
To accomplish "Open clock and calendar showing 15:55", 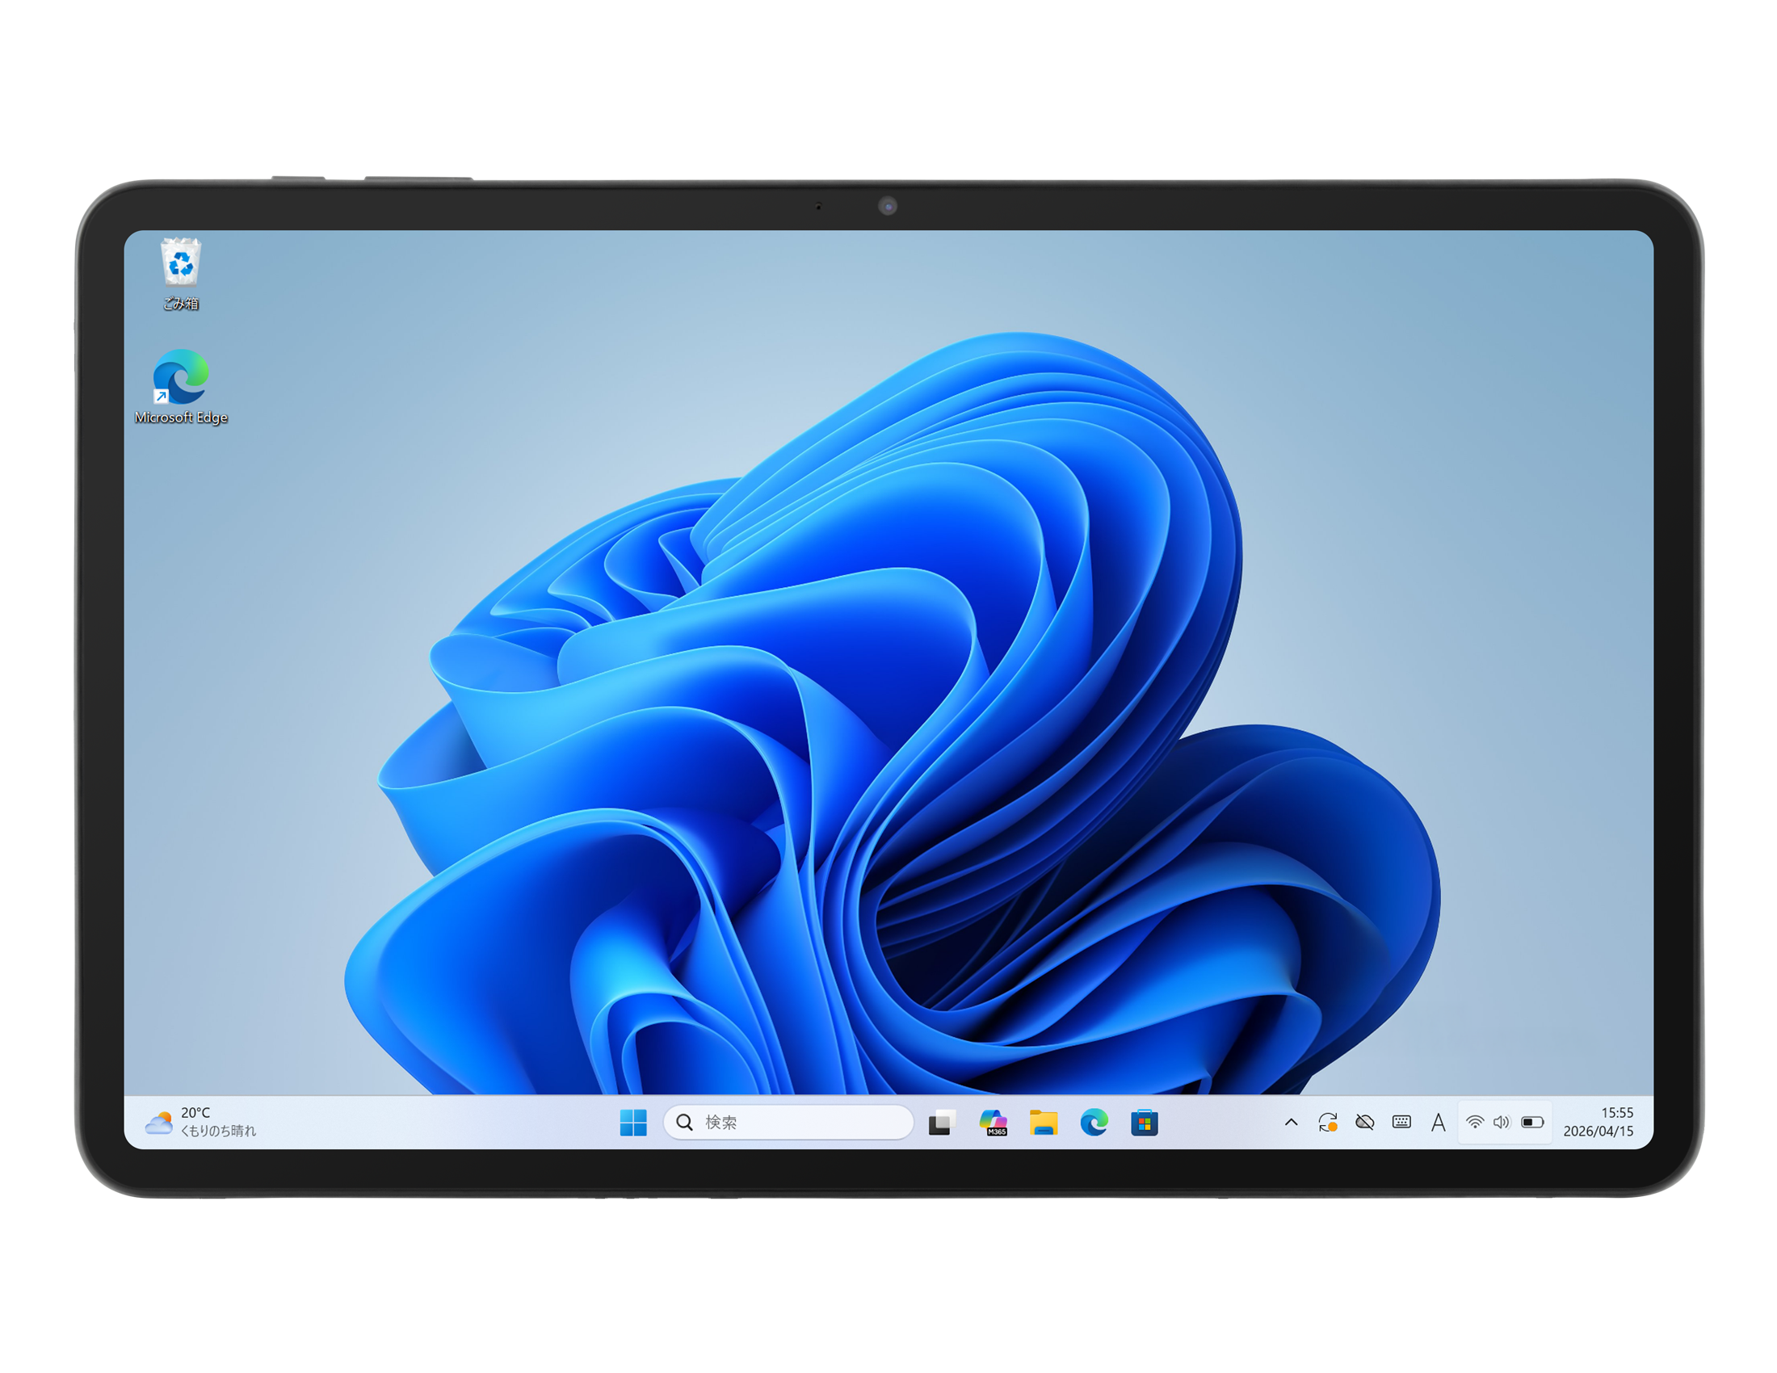I will pyautogui.click(x=1598, y=1123).
